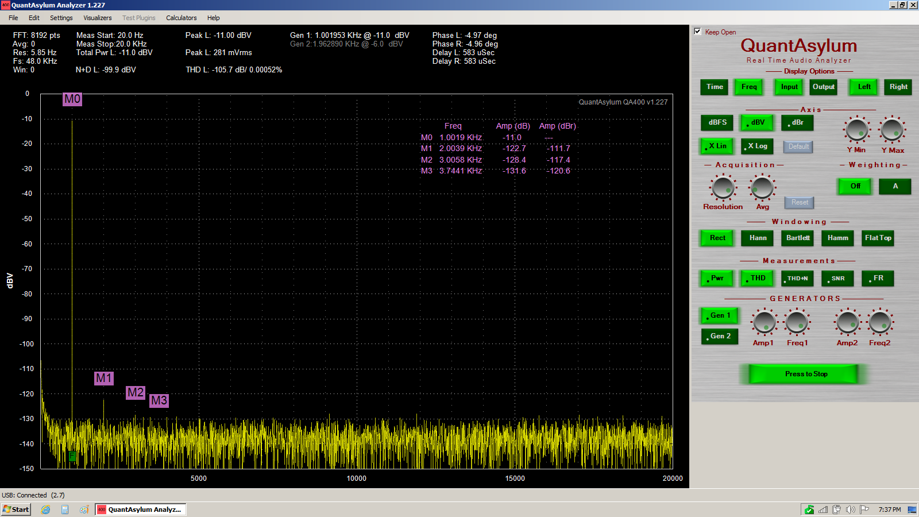This screenshot has width=919, height=517.
Task: Launch Calculator from the quick launch bar
Action: coord(65,510)
